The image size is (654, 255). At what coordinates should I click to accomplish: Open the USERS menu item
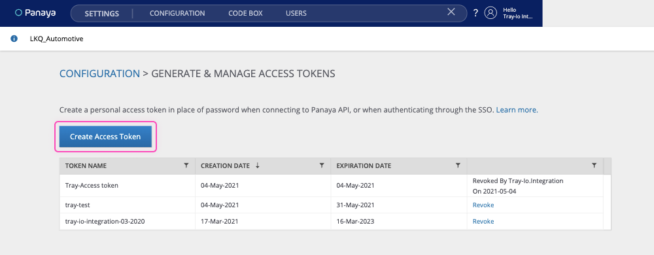tap(296, 13)
